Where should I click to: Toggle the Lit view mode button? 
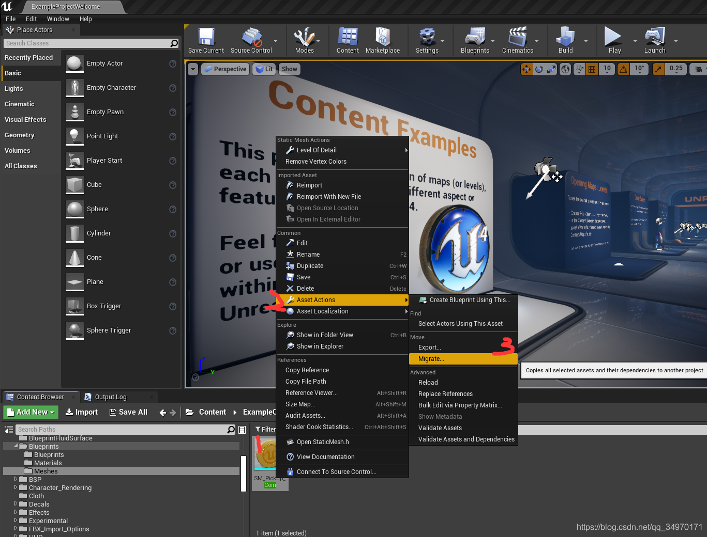pos(265,69)
